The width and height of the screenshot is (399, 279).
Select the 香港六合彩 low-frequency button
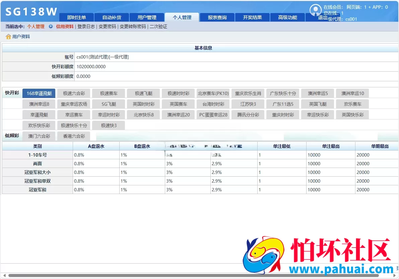coord(74,136)
